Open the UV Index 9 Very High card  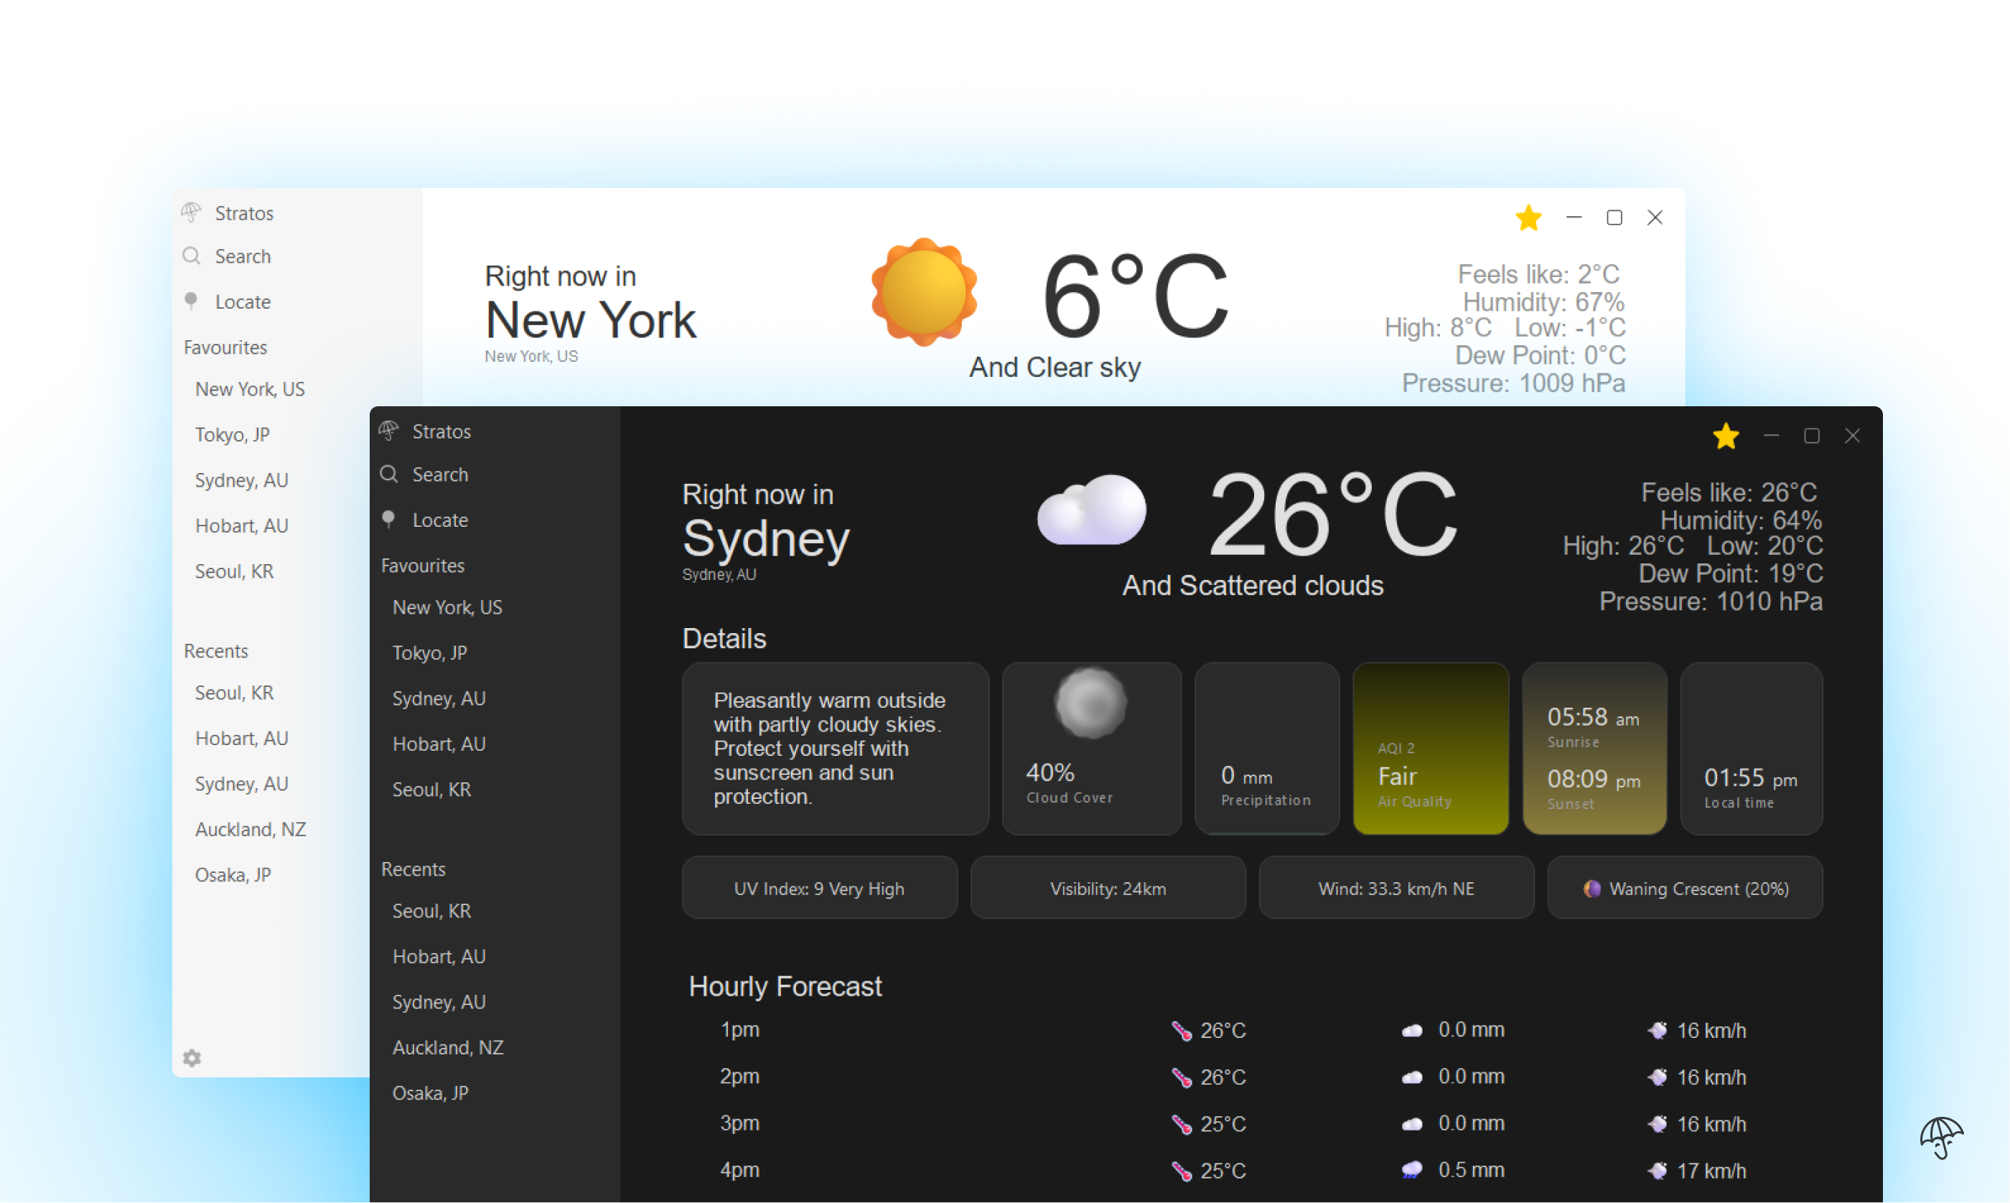819,888
